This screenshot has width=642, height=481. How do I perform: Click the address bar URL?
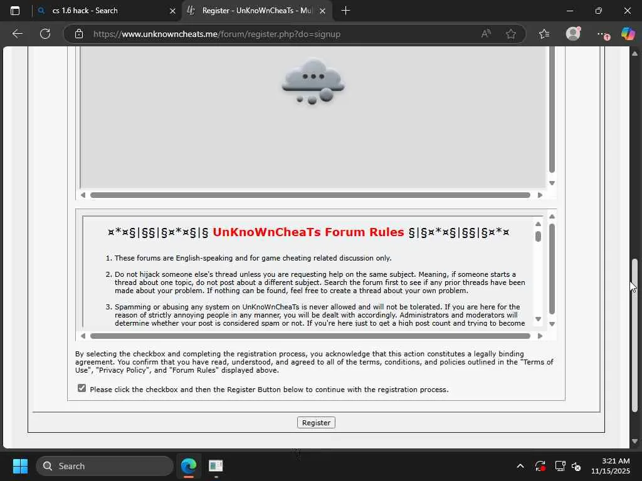[x=216, y=34]
